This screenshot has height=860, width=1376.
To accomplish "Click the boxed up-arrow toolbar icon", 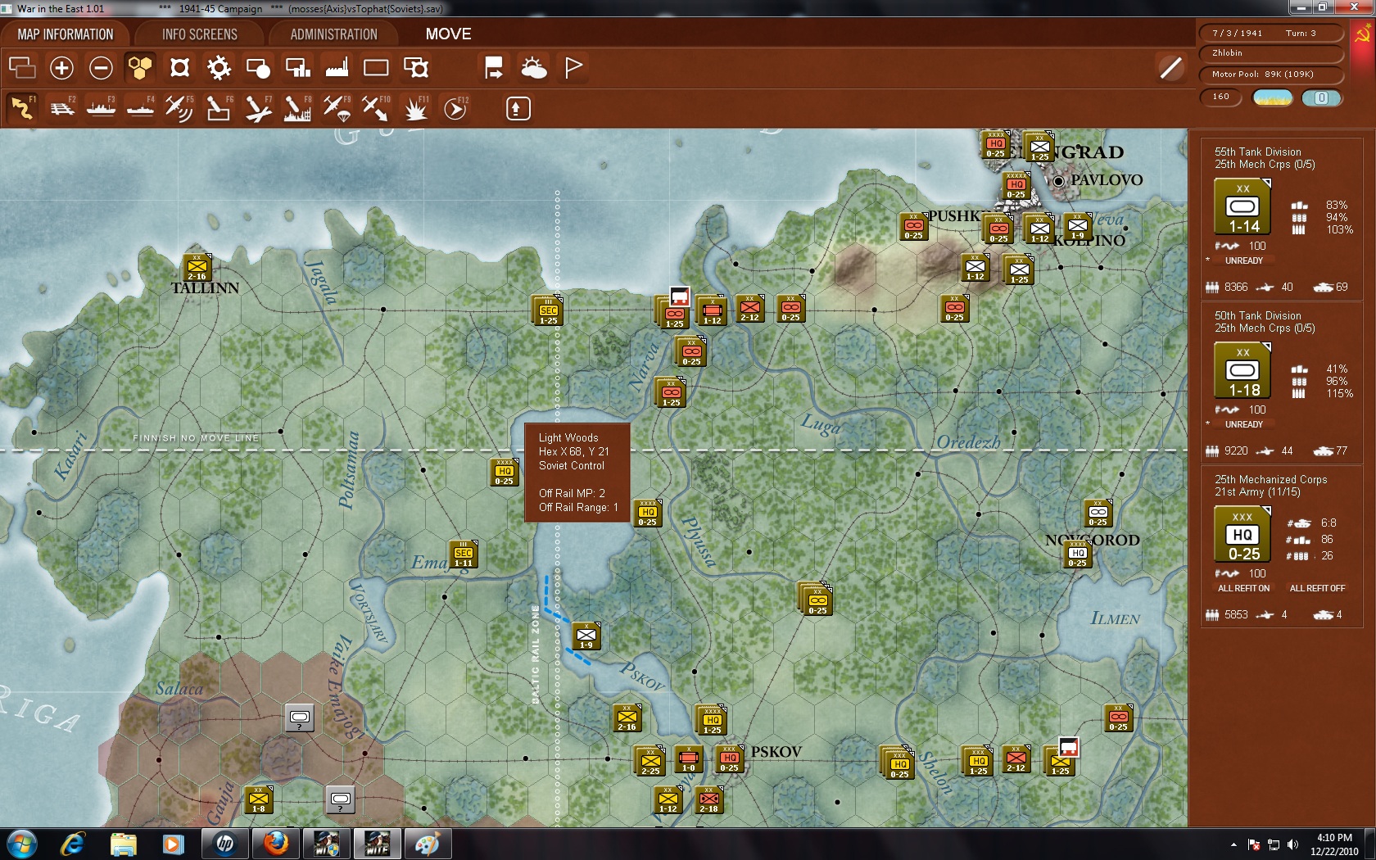I will tap(518, 108).
